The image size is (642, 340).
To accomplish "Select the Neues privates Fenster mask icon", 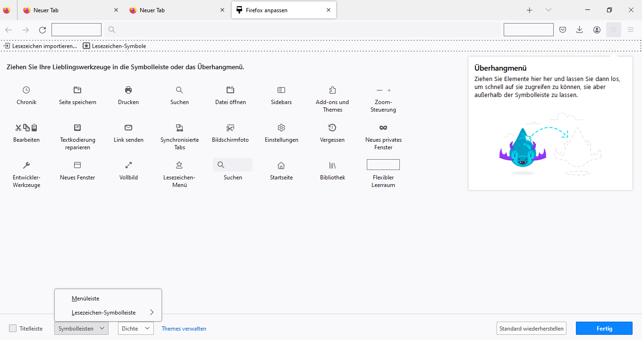I will (x=383, y=128).
